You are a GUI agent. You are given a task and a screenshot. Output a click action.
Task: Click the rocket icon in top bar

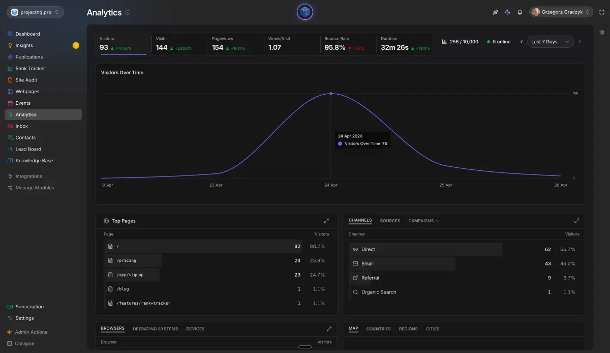click(x=495, y=12)
